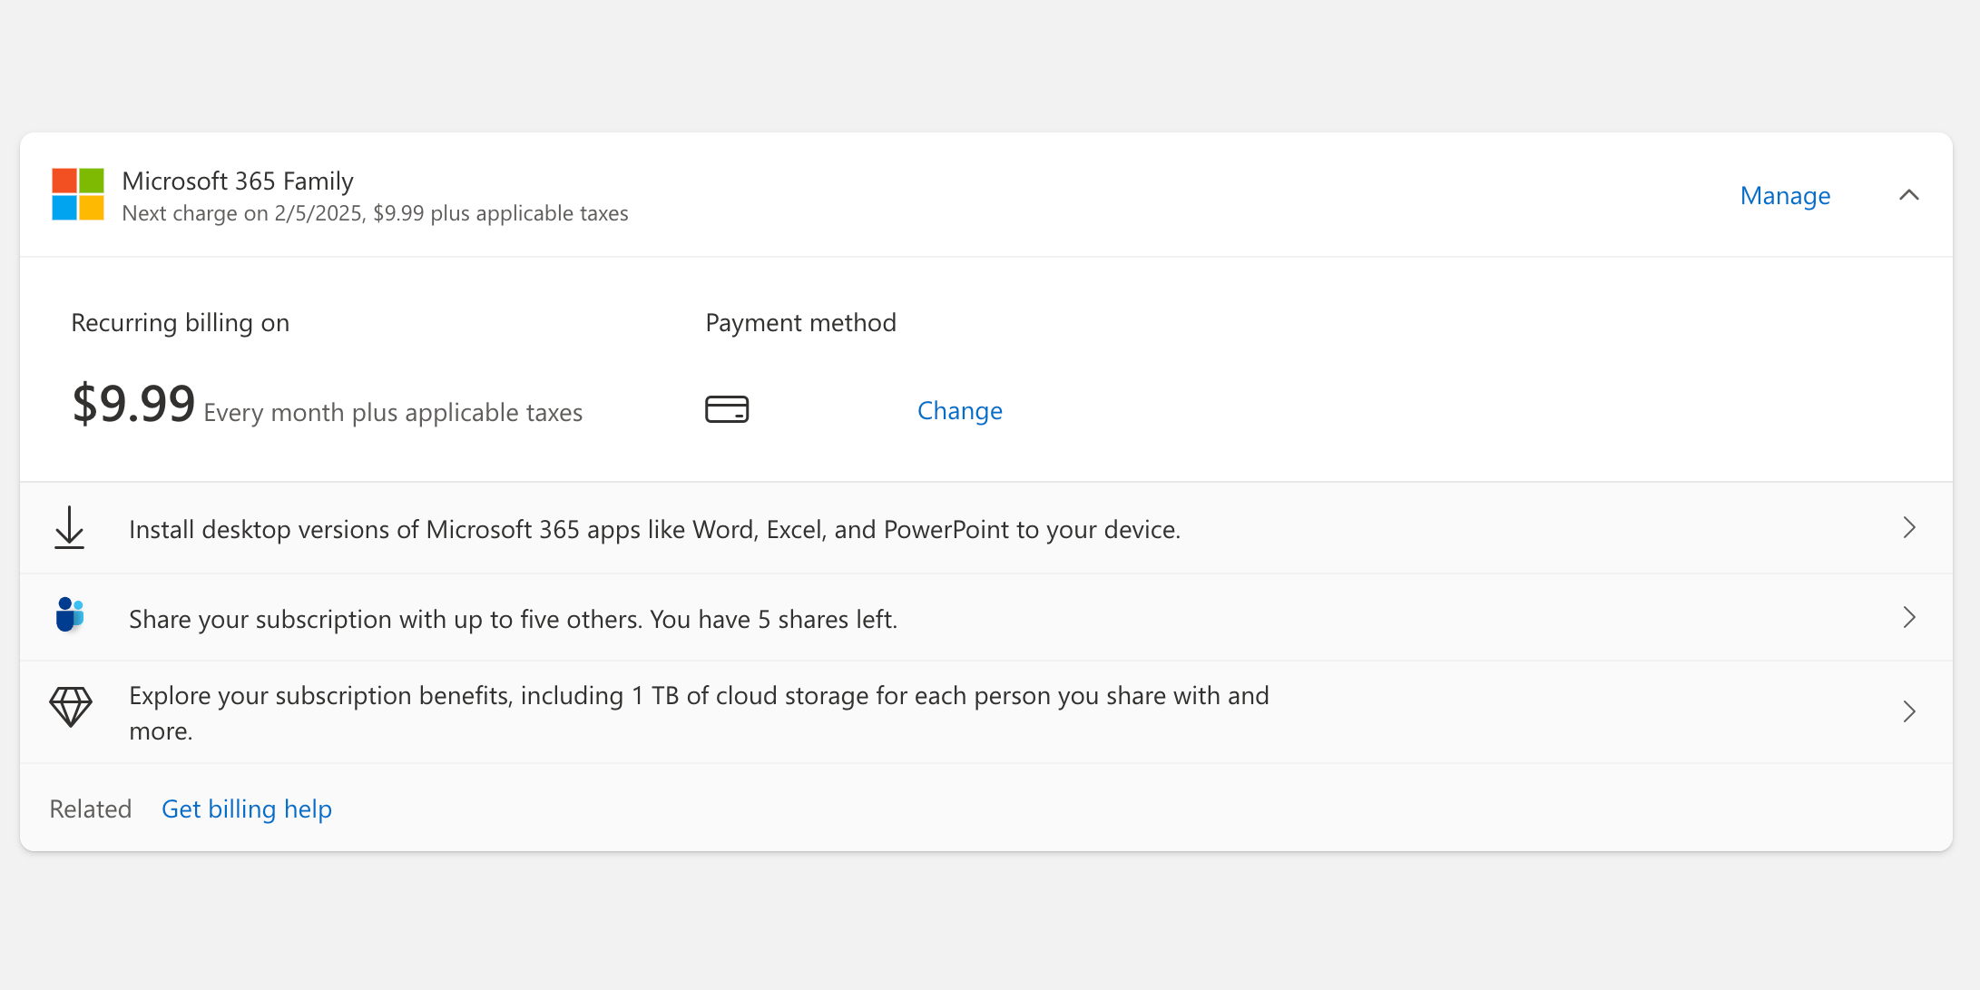Click Change next to payment method
The image size is (1980, 990).
[959, 410]
